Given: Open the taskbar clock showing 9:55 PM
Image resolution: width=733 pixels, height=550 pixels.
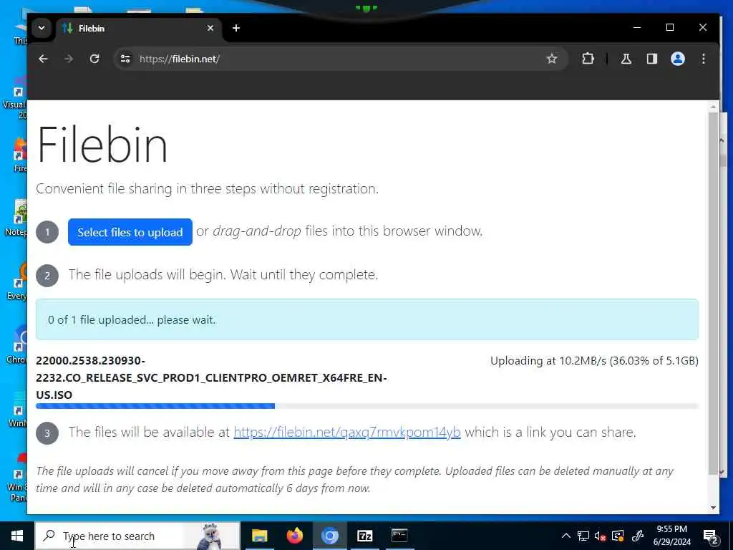Looking at the screenshot, I should 671,536.
